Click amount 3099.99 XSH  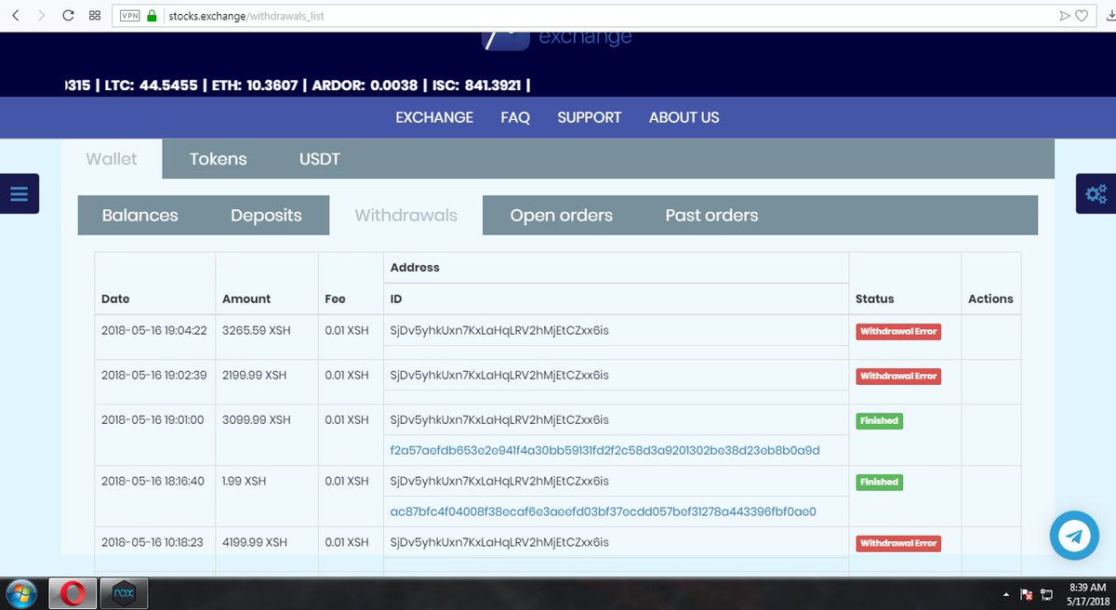257,420
